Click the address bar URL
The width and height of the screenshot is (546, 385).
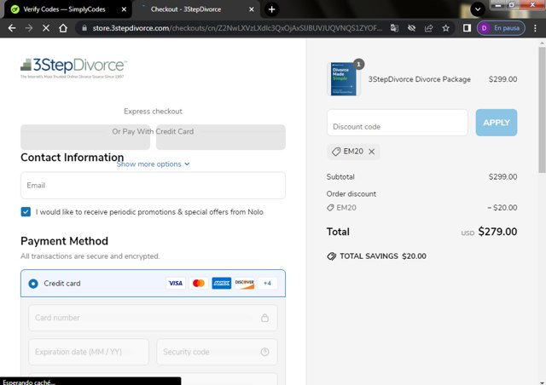click(x=237, y=28)
